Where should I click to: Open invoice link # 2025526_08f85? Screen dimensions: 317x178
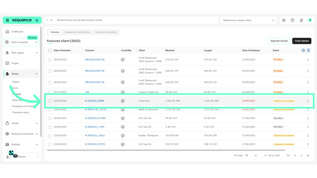coord(95,101)
